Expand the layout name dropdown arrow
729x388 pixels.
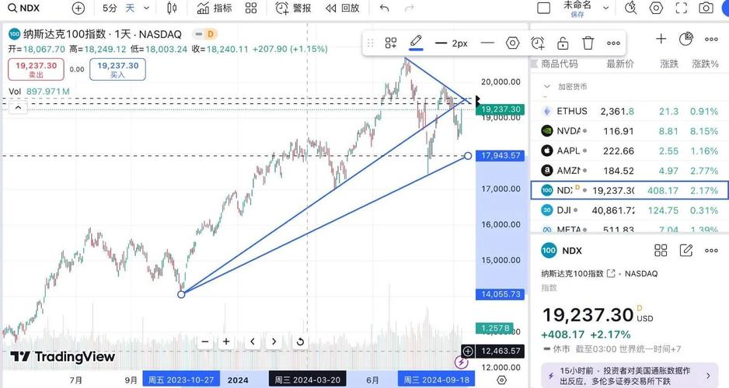(605, 8)
